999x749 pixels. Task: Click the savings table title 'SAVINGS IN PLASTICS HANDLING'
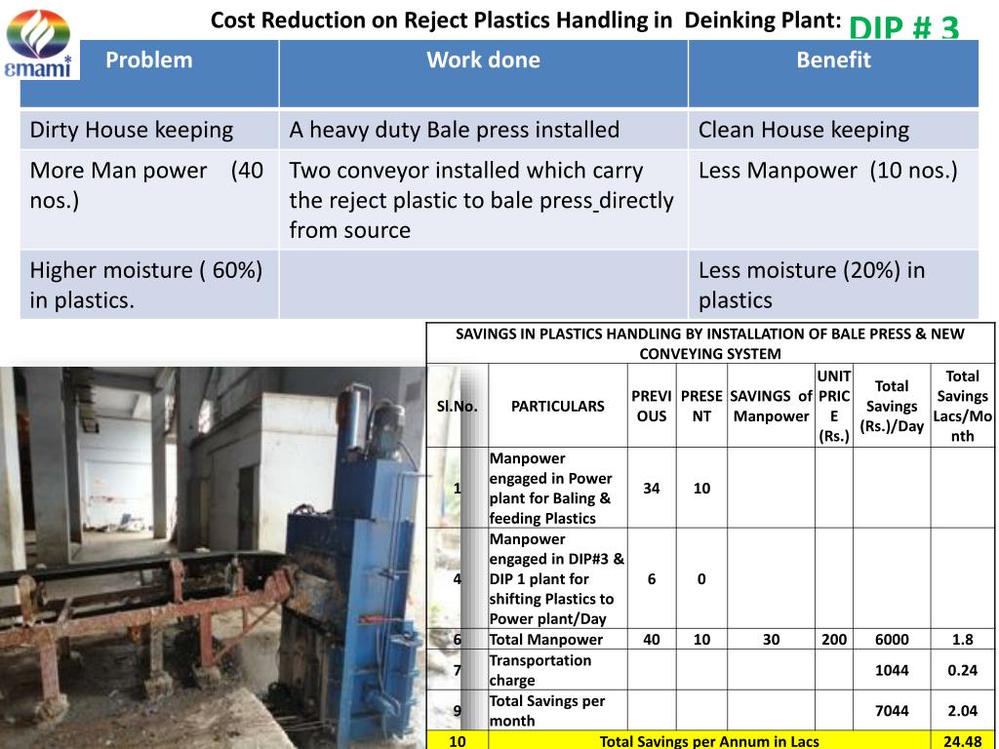click(710, 343)
